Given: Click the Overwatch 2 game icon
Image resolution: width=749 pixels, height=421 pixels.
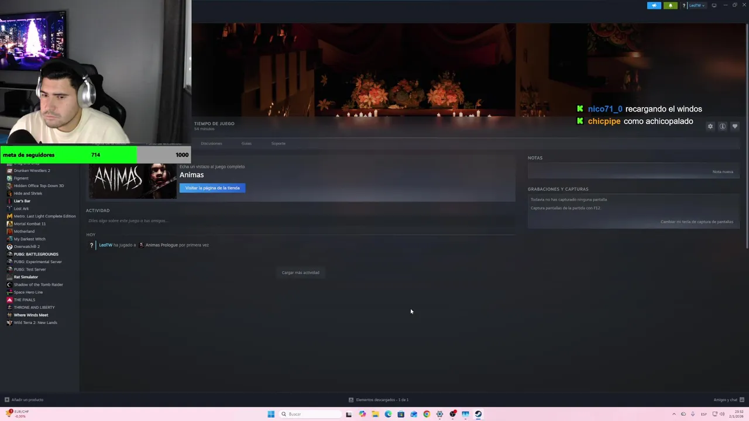Looking at the screenshot, I should [x=9, y=247].
